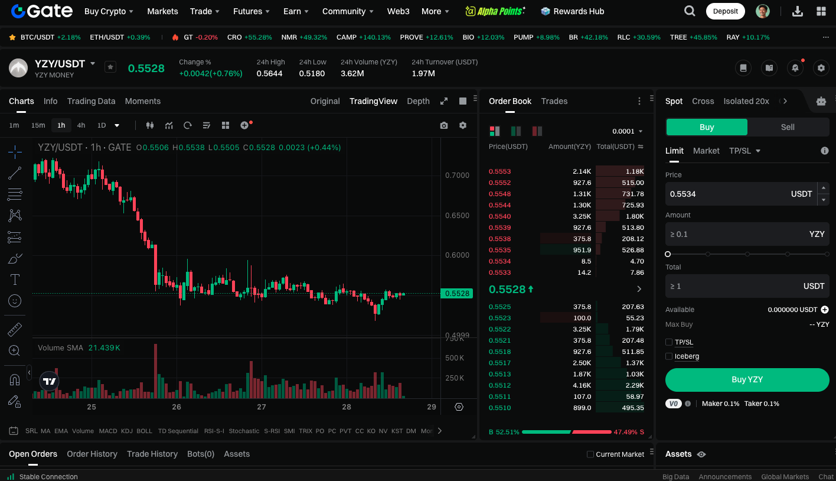Switch to the Depth chart view
This screenshot has height=481, width=836.
coord(418,101)
